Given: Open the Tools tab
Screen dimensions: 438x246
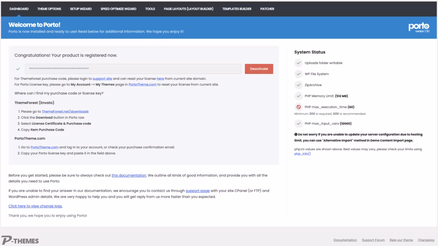Looking at the screenshot, I should pos(150,9).
